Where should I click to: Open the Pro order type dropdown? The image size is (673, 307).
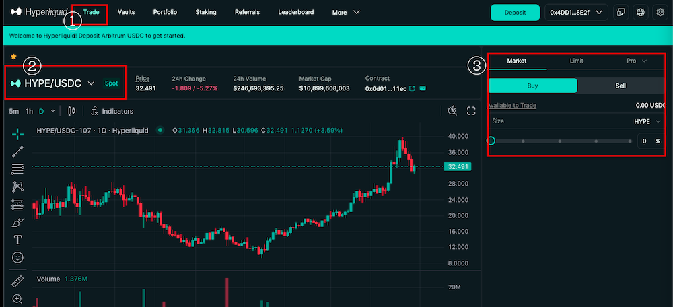coord(636,61)
